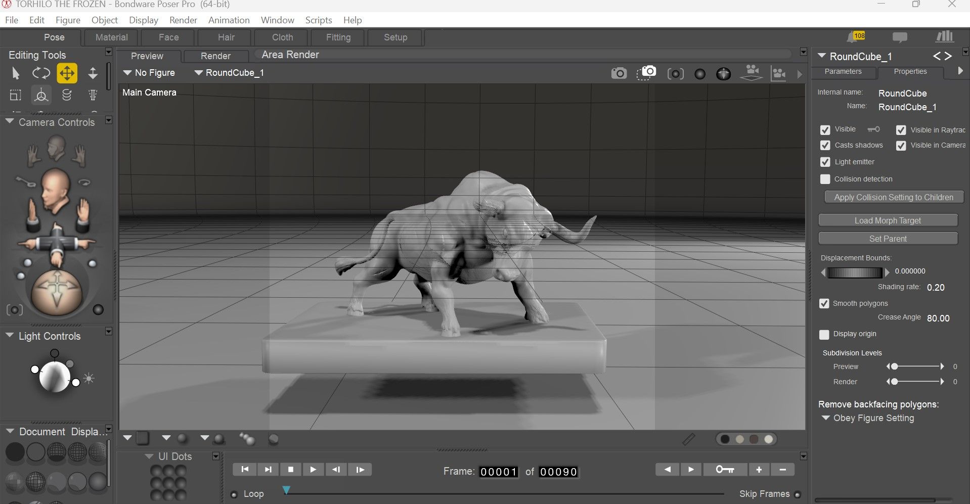Image resolution: width=970 pixels, height=504 pixels.
Task: Click the crossed sphere raytrace preview icon
Action: pyautogui.click(x=723, y=74)
